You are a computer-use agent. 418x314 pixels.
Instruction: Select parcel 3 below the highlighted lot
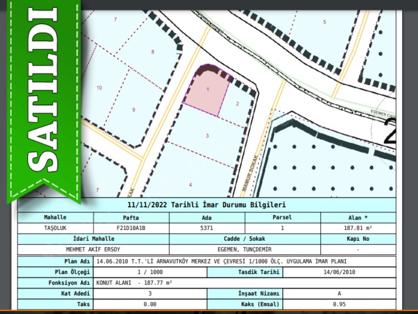tap(207, 135)
